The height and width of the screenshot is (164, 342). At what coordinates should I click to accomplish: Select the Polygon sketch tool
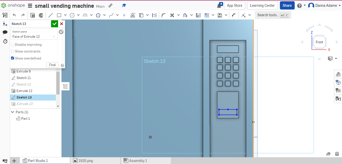[98, 15]
